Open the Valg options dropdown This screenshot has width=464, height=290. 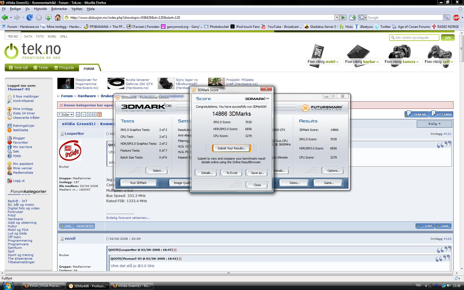pyautogui.click(x=434, y=124)
